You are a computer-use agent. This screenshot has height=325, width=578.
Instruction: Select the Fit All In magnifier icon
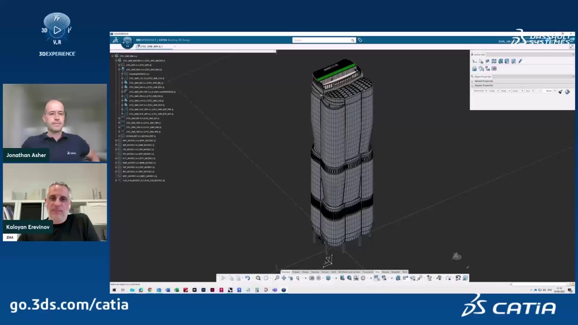tap(258, 278)
